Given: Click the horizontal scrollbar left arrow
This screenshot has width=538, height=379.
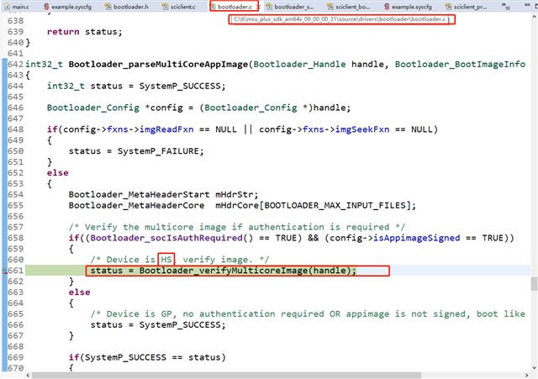Looking at the screenshot, I should pos(28,376).
